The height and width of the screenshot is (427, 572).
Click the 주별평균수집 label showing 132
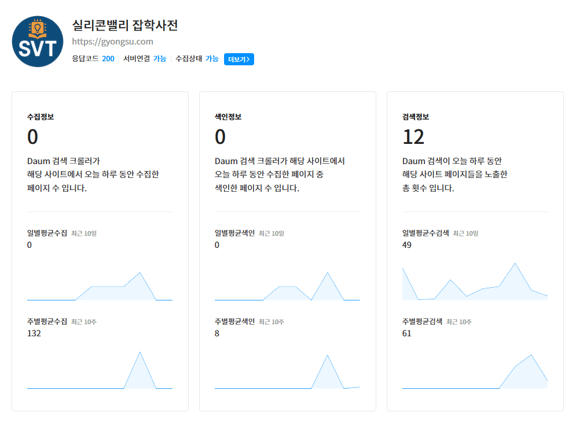(x=47, y=322)
